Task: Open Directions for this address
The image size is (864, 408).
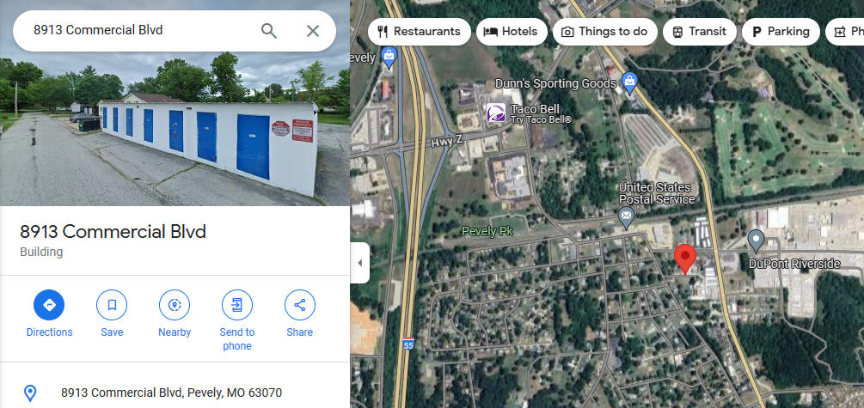Action: [x=49, y=305]
